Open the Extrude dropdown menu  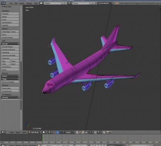pyautogui.click(x=10, y=44)
